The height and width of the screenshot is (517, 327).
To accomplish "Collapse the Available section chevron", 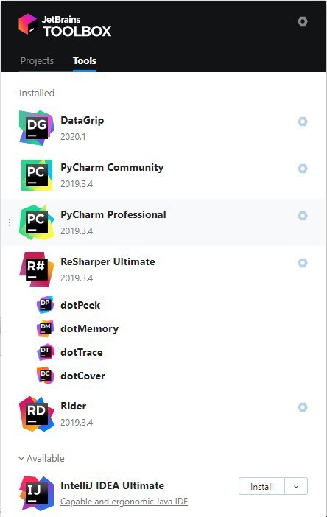I will pyautogui.click(x=21, y=458).
